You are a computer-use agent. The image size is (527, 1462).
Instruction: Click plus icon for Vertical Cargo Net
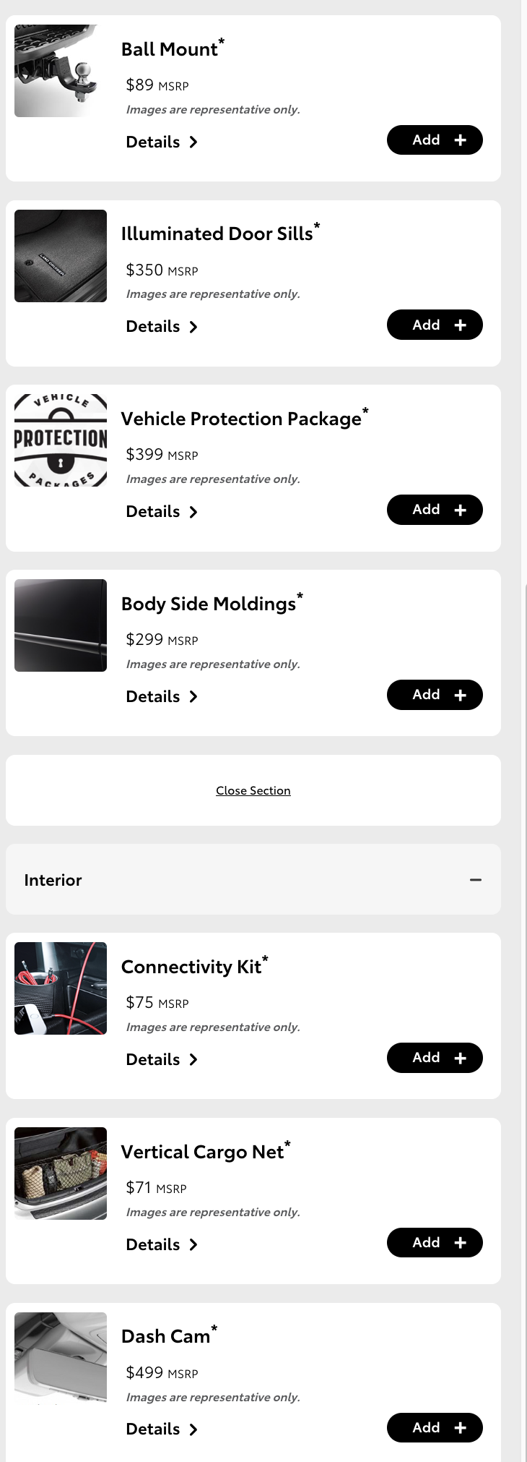[x=460, y=1244]
